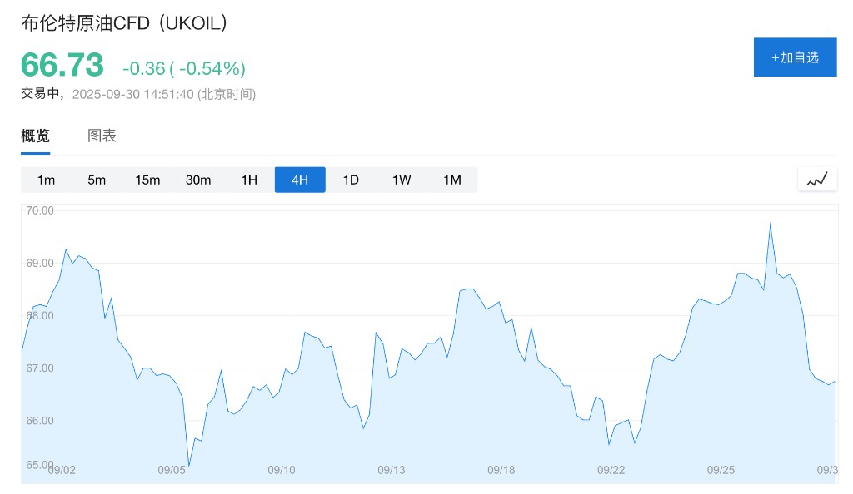Click the -0.36 (-0.54%) price change
The height and width of the screenshot is (494, 853).
click(183, 68)
